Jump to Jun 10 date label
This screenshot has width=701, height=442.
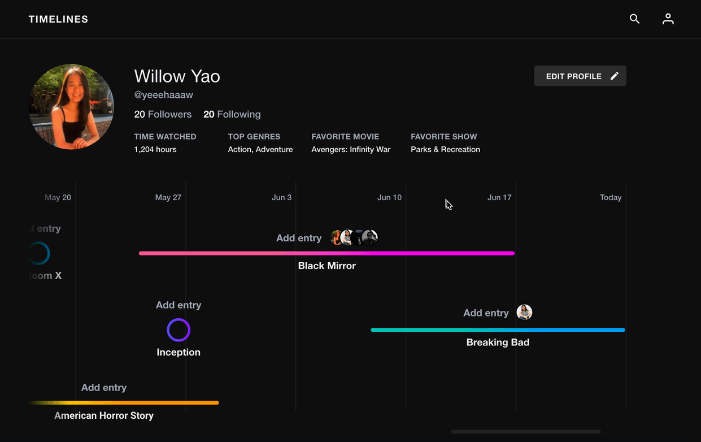389,198
